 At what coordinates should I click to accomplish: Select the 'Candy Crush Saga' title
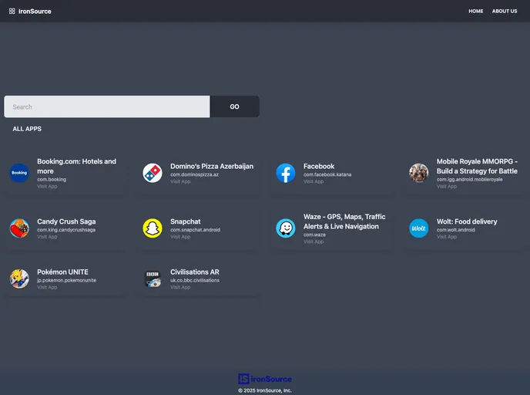pyautogui.click(x=66, y=221)
